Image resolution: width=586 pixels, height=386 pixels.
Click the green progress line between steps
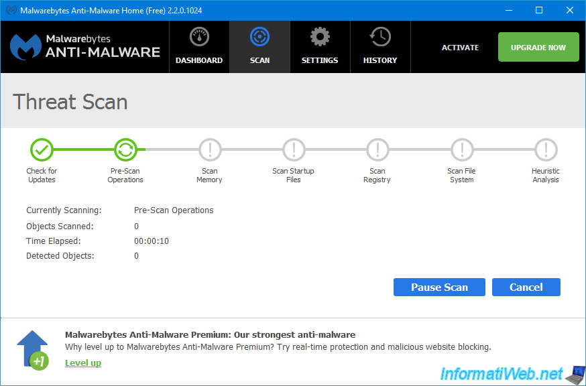pos(83,149)
